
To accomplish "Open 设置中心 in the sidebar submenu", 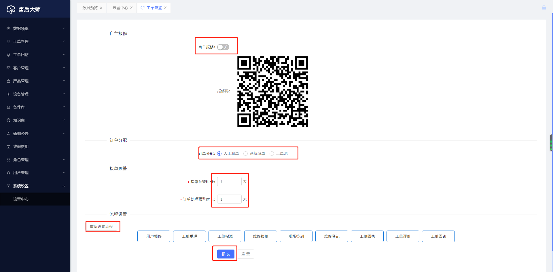I will click(x=21, y=199).
